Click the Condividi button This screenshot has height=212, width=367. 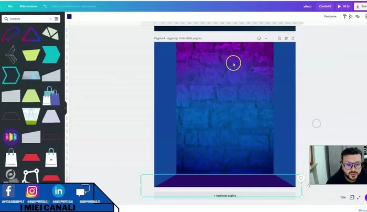pos(325,6)
